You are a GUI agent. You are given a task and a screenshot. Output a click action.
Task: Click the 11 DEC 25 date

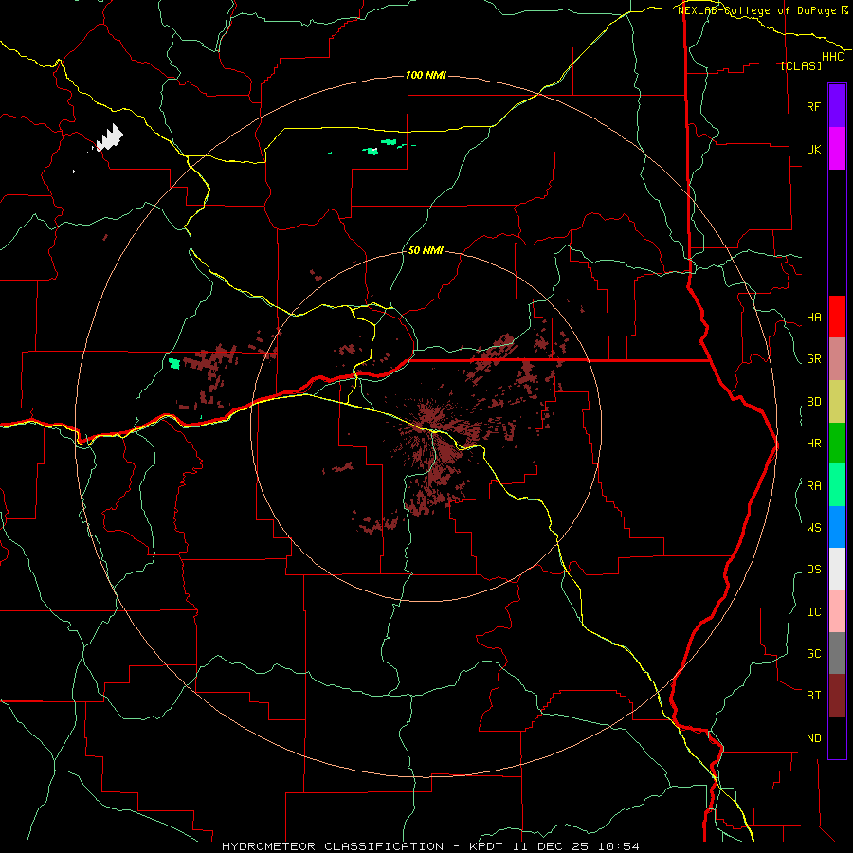point(552,846)
